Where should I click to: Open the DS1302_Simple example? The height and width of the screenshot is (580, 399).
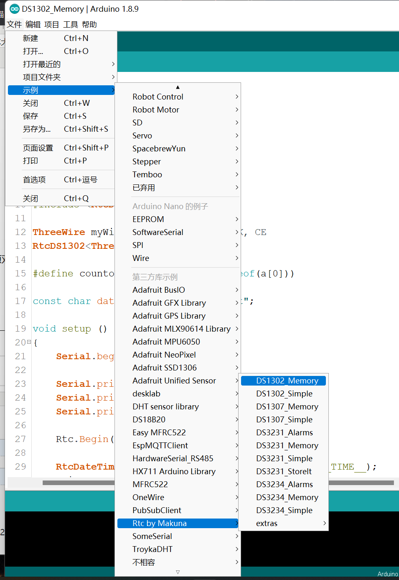[283, 393]
